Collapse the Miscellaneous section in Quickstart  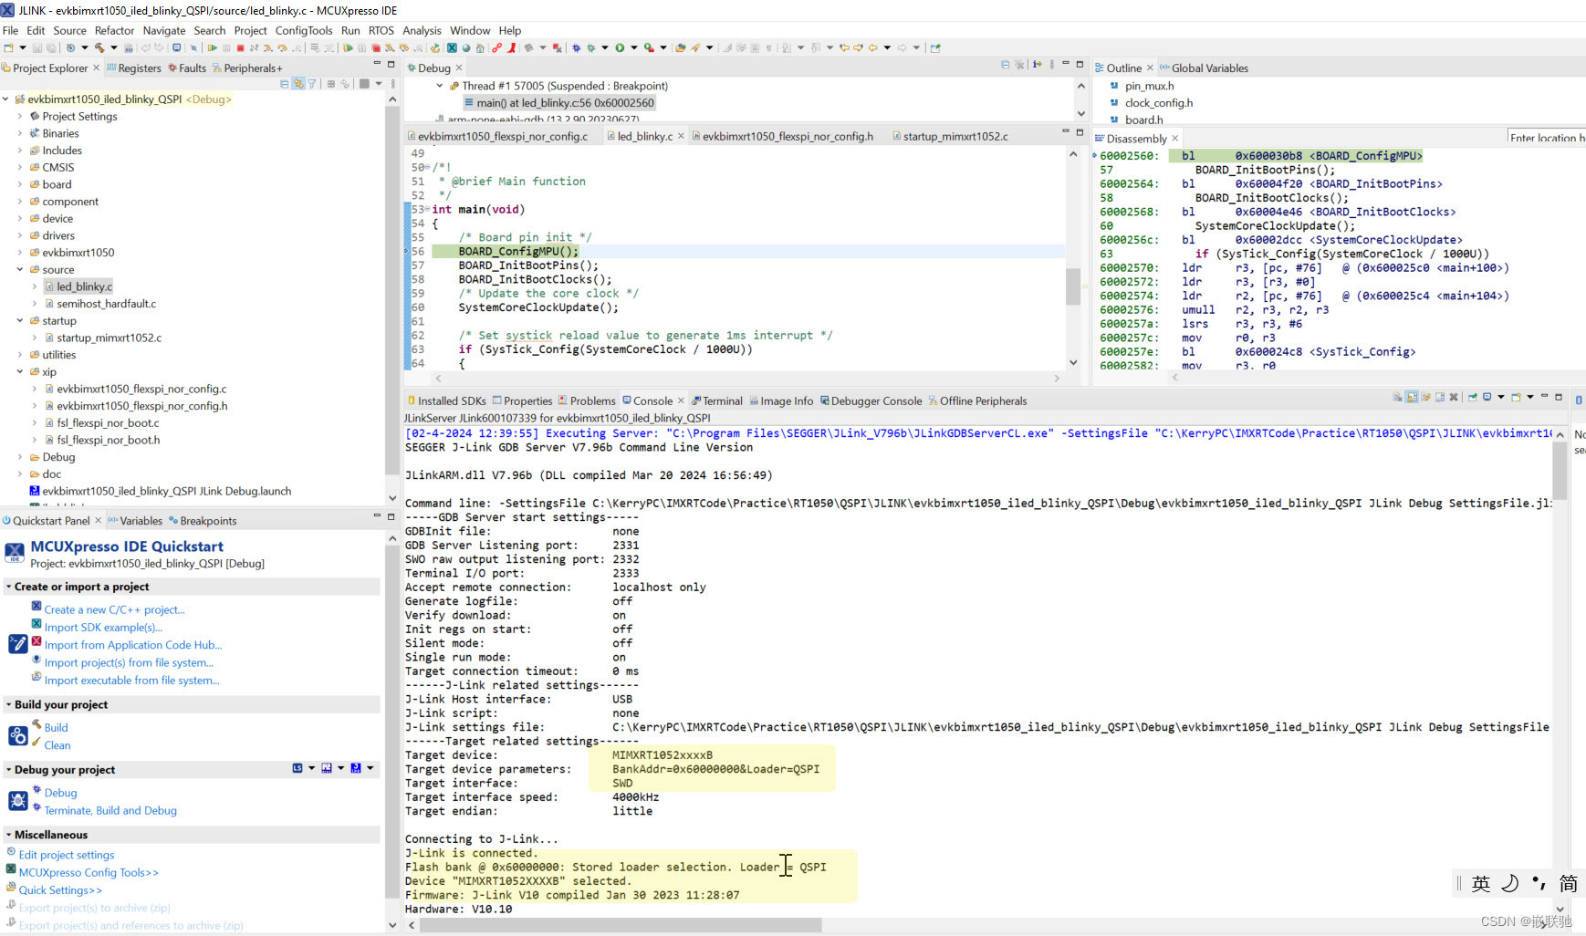click(x=8, y=835)
